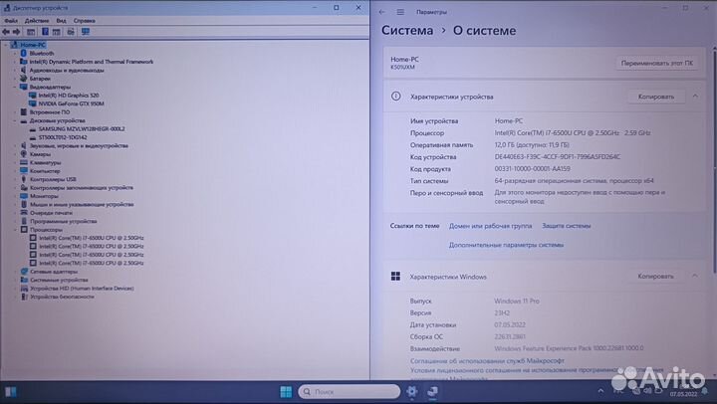Select the SAMSUNG MZVLW128HEGR disk drive
This screenshot has height=404, width=717.
tap(79, 129)
